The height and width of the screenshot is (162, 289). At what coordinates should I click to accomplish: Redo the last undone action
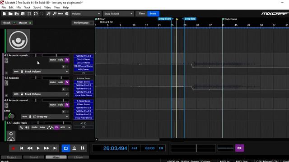pyautogui.click(x=42, y=13)
